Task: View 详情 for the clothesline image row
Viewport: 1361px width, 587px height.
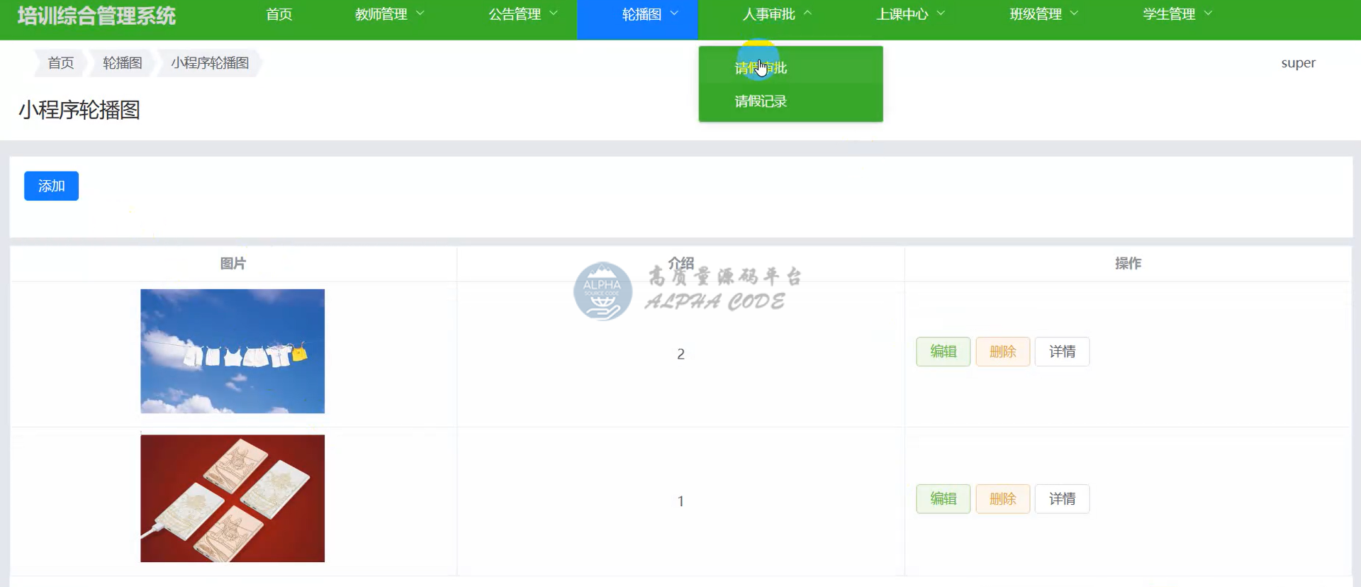Action: point(1062,352)
